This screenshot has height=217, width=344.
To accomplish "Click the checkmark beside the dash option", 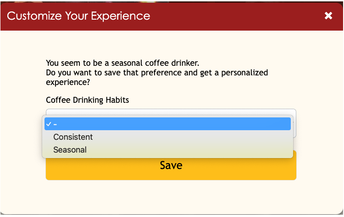I will pyautogui.click(x=48, y=124).
